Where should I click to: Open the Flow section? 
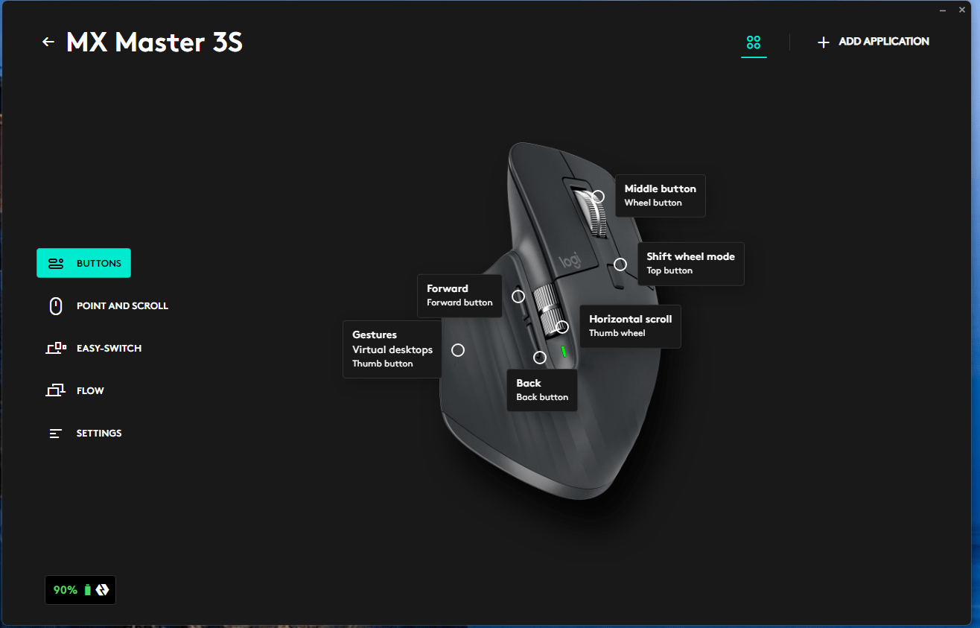tap(90, 390)
